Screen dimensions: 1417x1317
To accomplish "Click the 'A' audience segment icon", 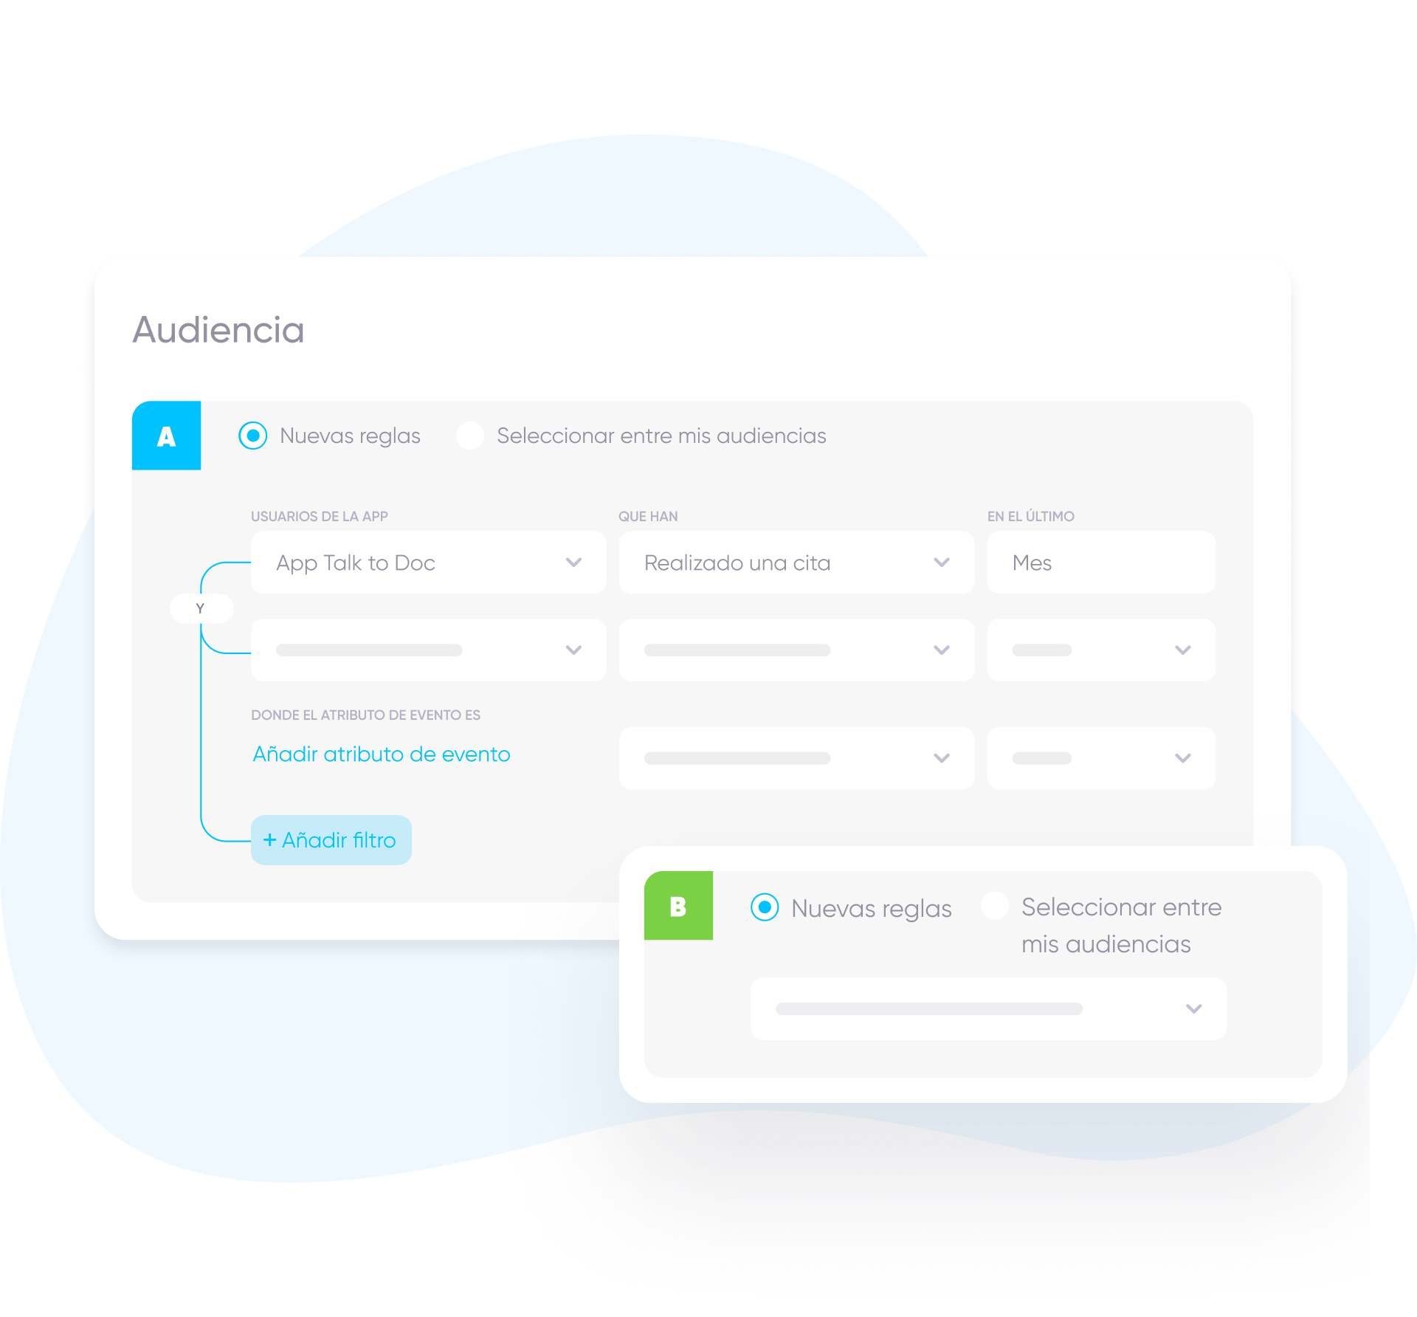I will click(166, 435).
